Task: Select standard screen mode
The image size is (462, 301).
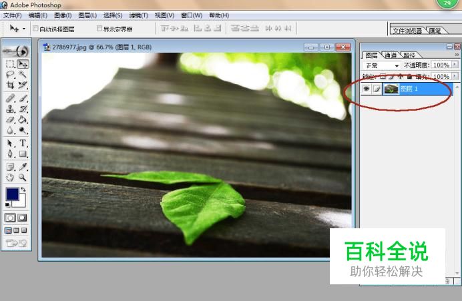Action: point(8,230)
